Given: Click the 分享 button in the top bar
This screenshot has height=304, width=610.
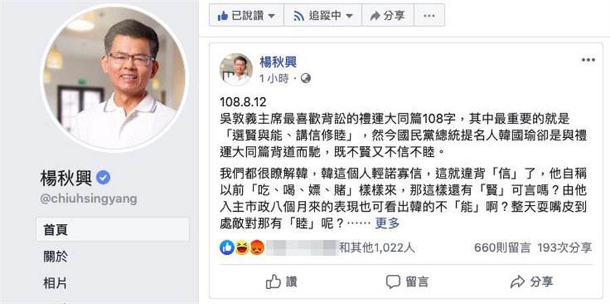Looking at the screenshot, I should tap(388, 15).
